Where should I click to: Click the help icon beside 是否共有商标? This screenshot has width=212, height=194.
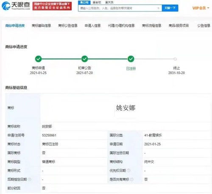pyautogui.click(x=131, y=180)
